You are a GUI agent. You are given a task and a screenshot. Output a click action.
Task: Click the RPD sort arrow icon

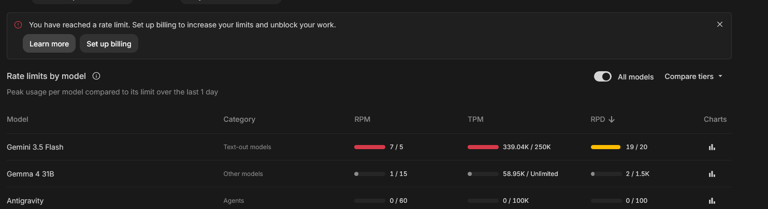coord(612,119)
